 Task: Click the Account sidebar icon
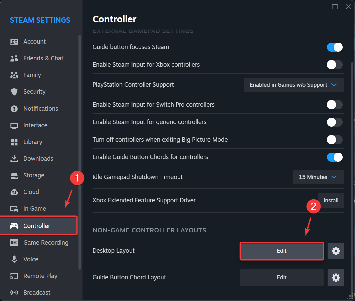14,42
